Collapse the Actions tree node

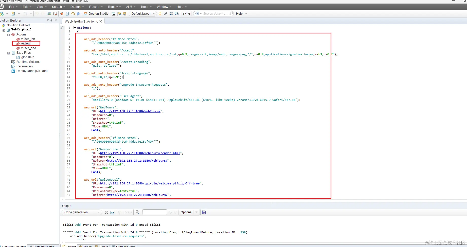click(x=8, y=35)
